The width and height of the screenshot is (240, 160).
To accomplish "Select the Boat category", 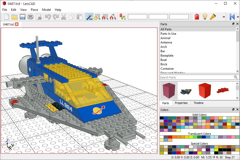I will coord(198,60).
